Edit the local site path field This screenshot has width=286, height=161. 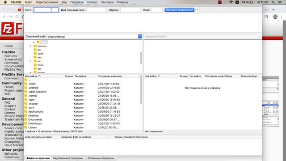tap(93, 37)
